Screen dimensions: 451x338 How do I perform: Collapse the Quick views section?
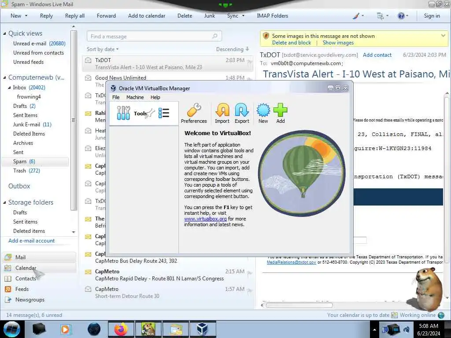[x=4, y=33]
